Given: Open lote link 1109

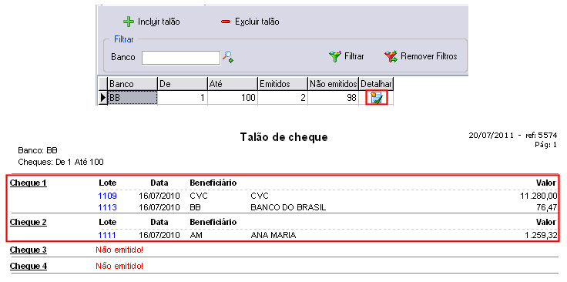Looking at the screenshot, I should point(107,196).
